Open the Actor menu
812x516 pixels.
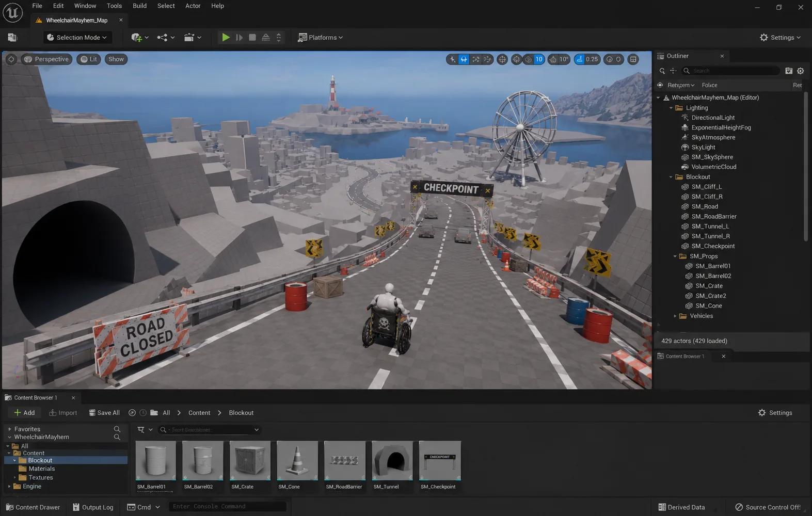[193, 6]
